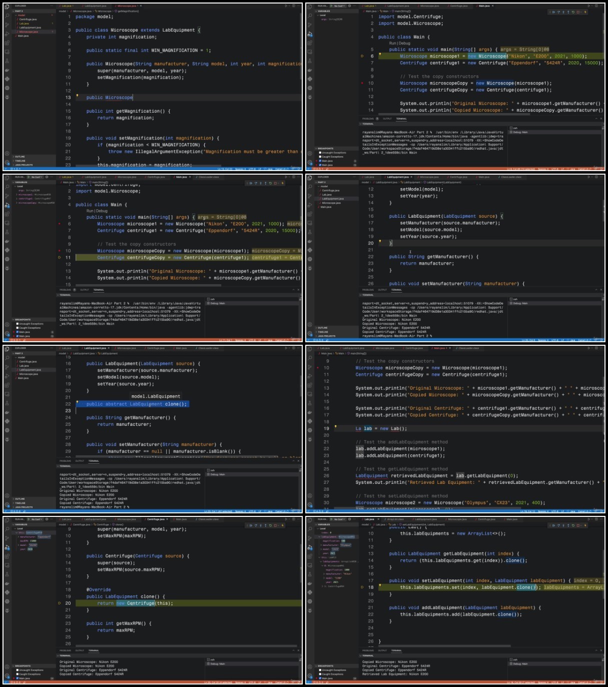The width and height of the screenshot is (608, 687).
Task: Click Split Editor icon above Microscope.java editor
Action: [x=293, y=6]
